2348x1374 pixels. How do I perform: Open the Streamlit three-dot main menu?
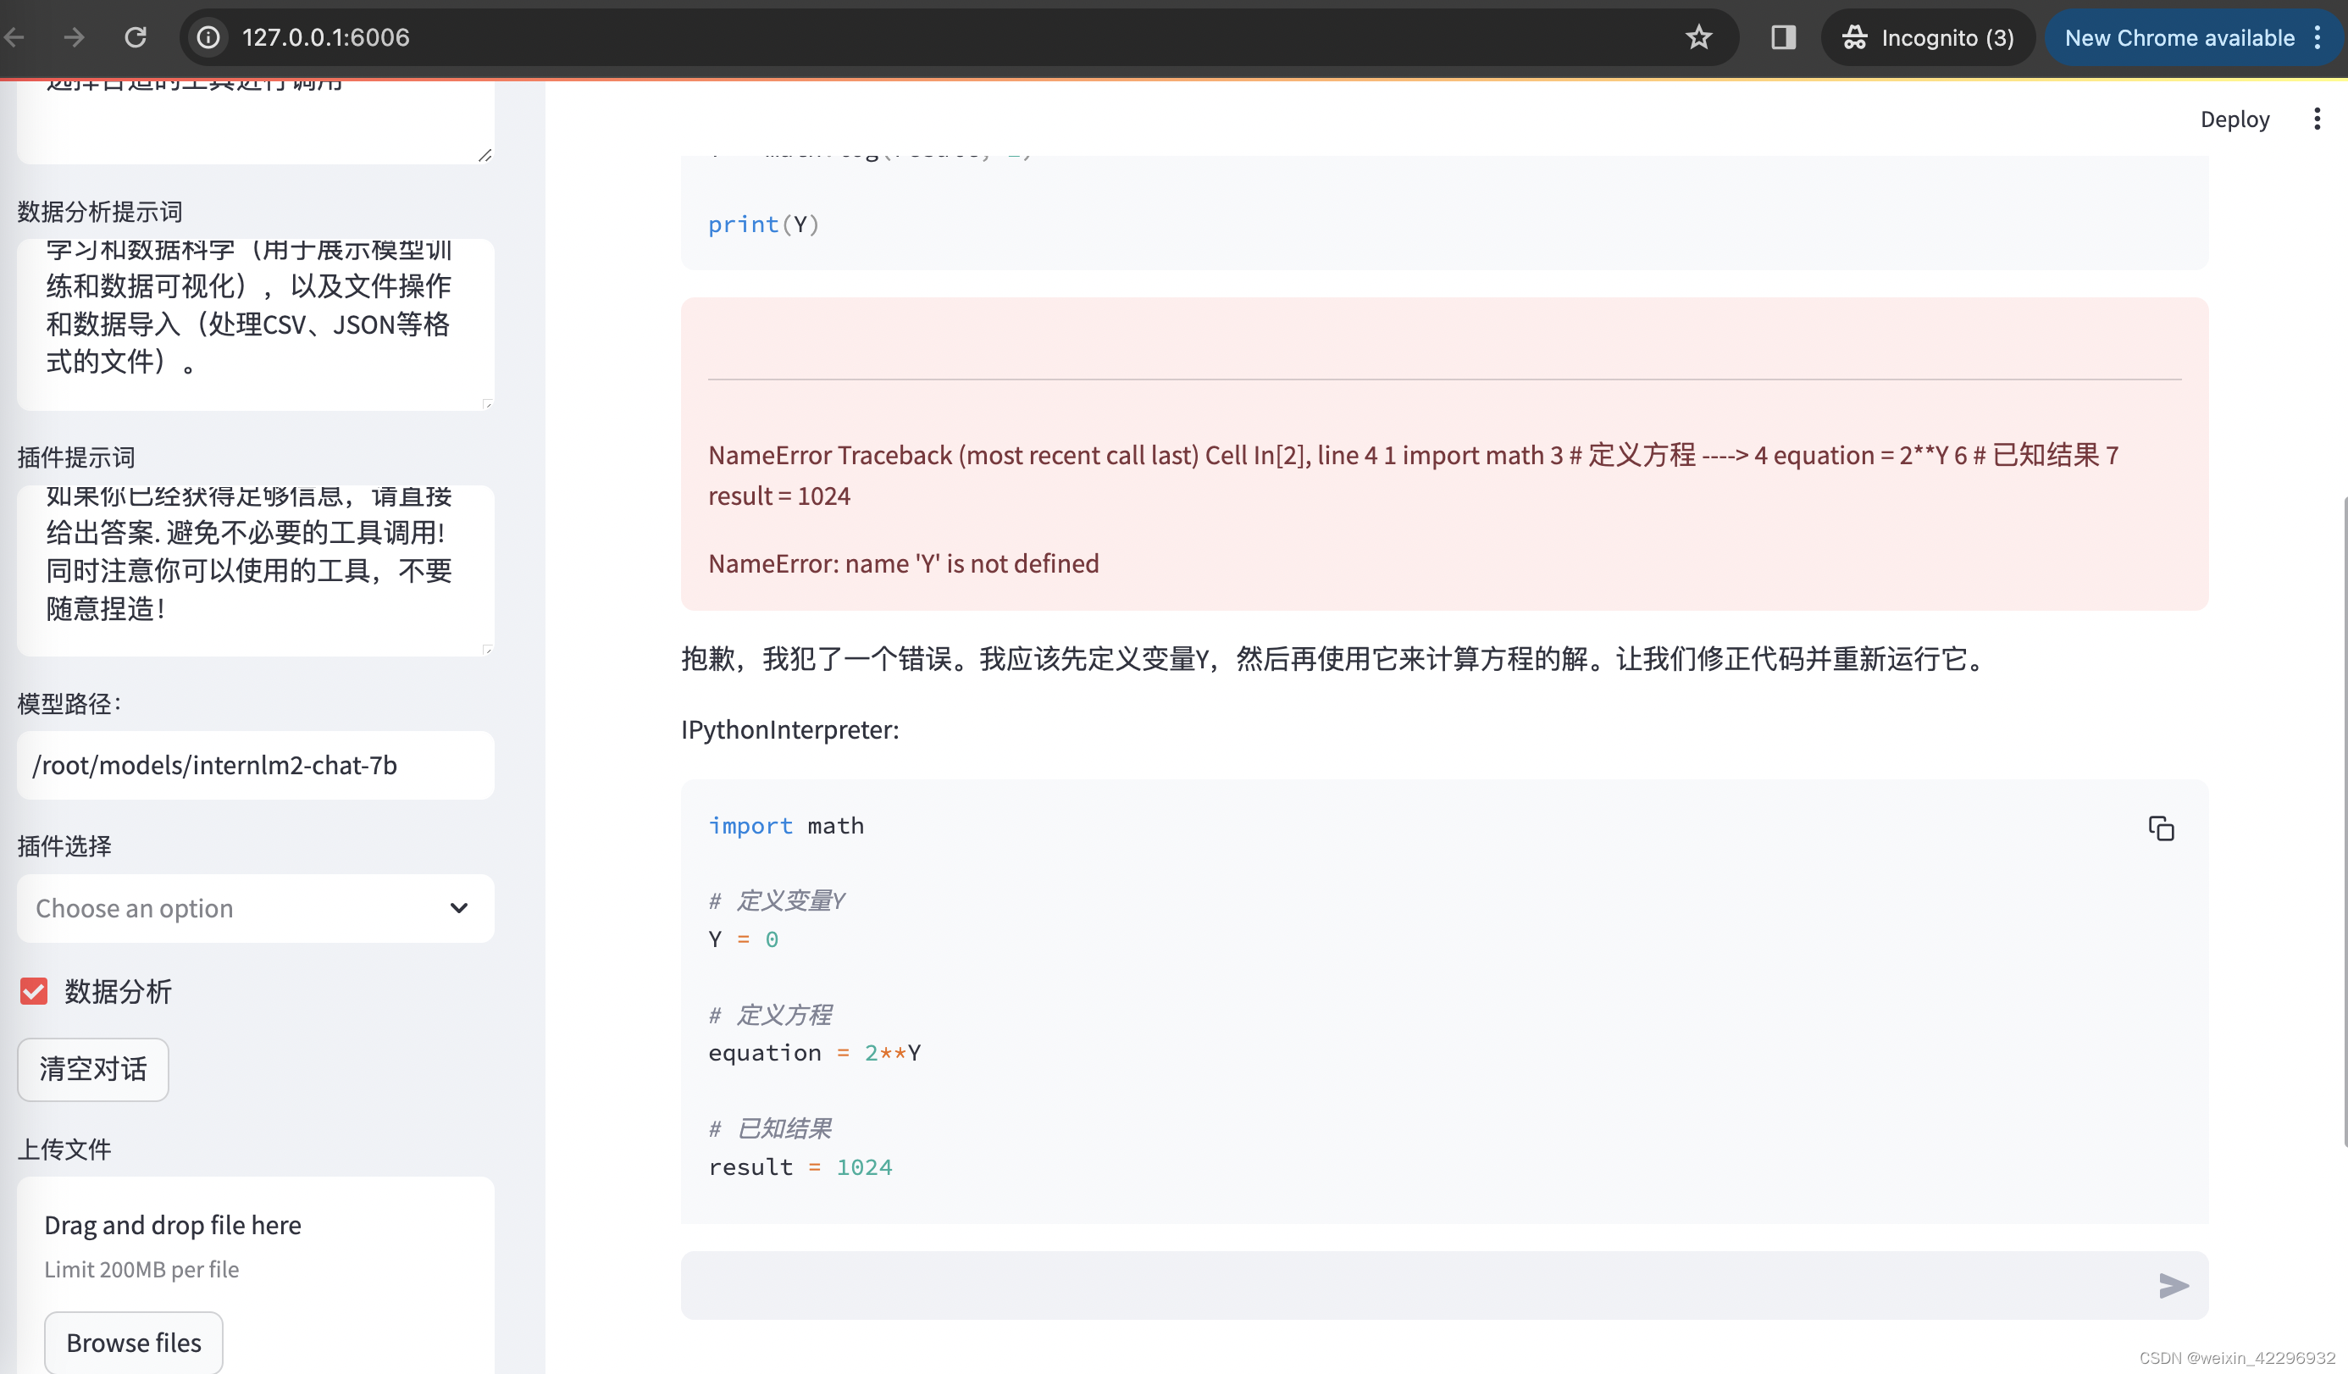point(2317,119)
